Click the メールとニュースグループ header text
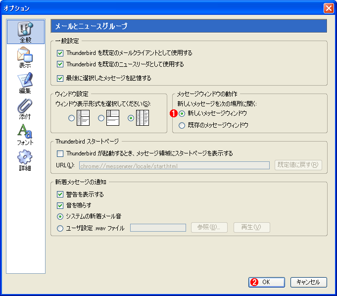 [x=91, y=26]
